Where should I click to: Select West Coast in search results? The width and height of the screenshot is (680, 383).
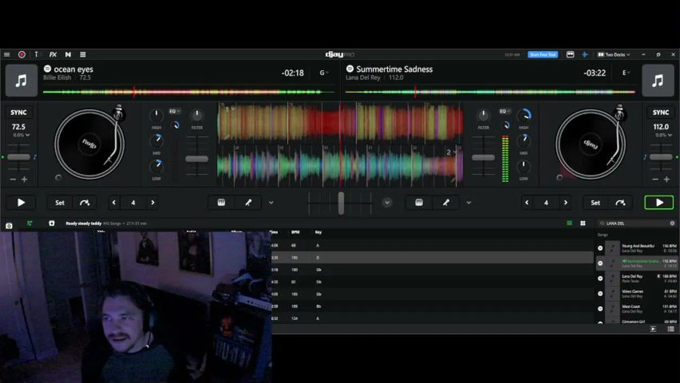636,309
